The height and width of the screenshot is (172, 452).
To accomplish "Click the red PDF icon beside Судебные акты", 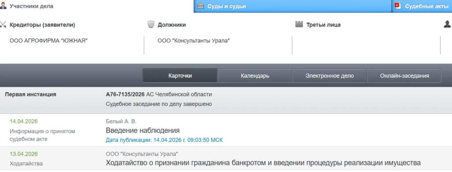I will click(398, 6).
